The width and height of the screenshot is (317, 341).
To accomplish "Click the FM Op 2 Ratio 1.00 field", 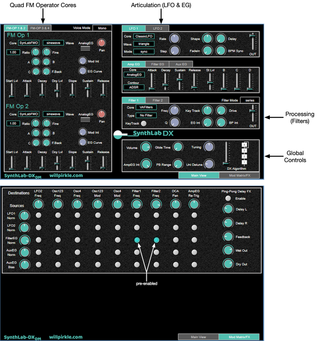I will pos(13,123).
